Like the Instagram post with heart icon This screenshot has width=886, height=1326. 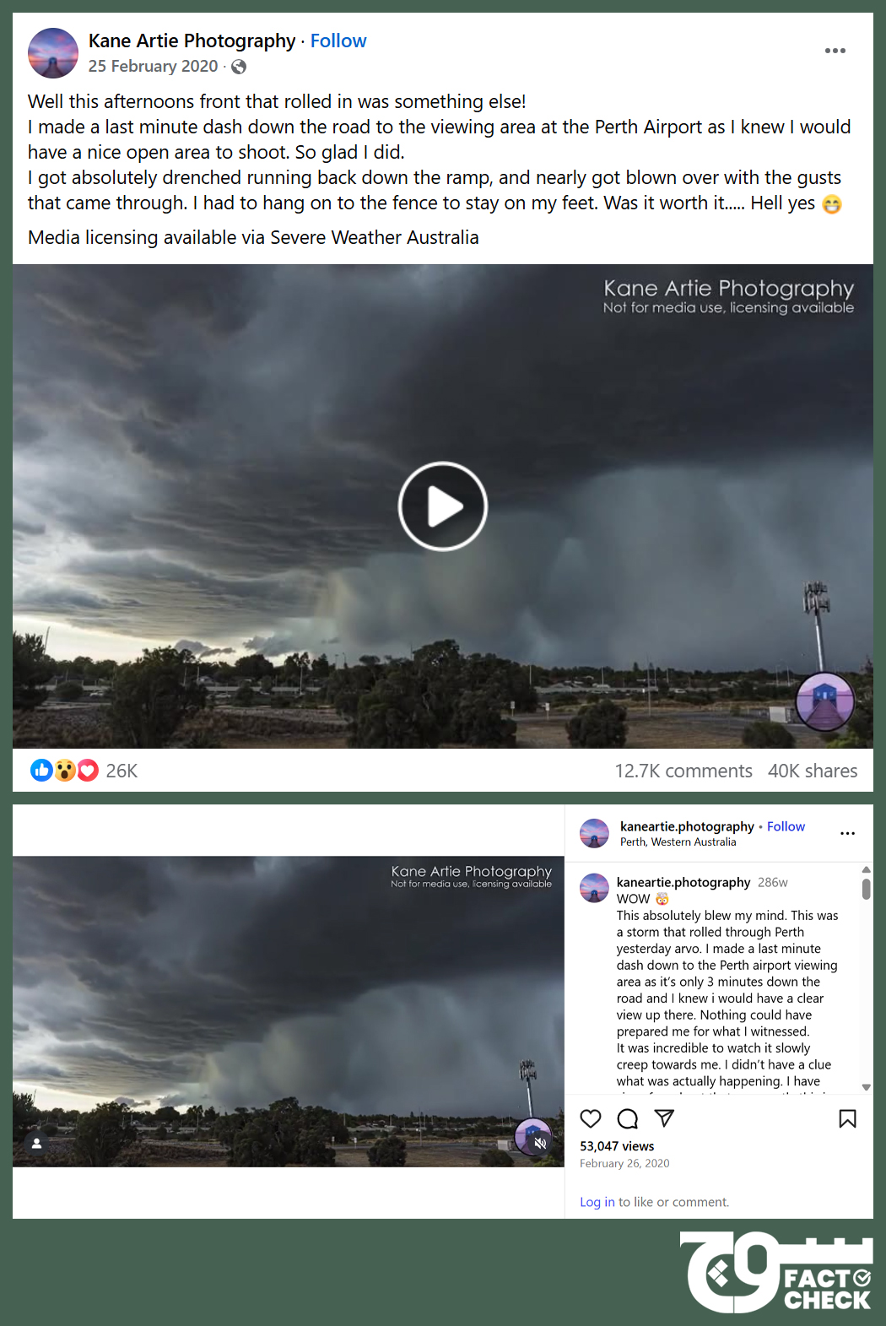pos(591,1118)
